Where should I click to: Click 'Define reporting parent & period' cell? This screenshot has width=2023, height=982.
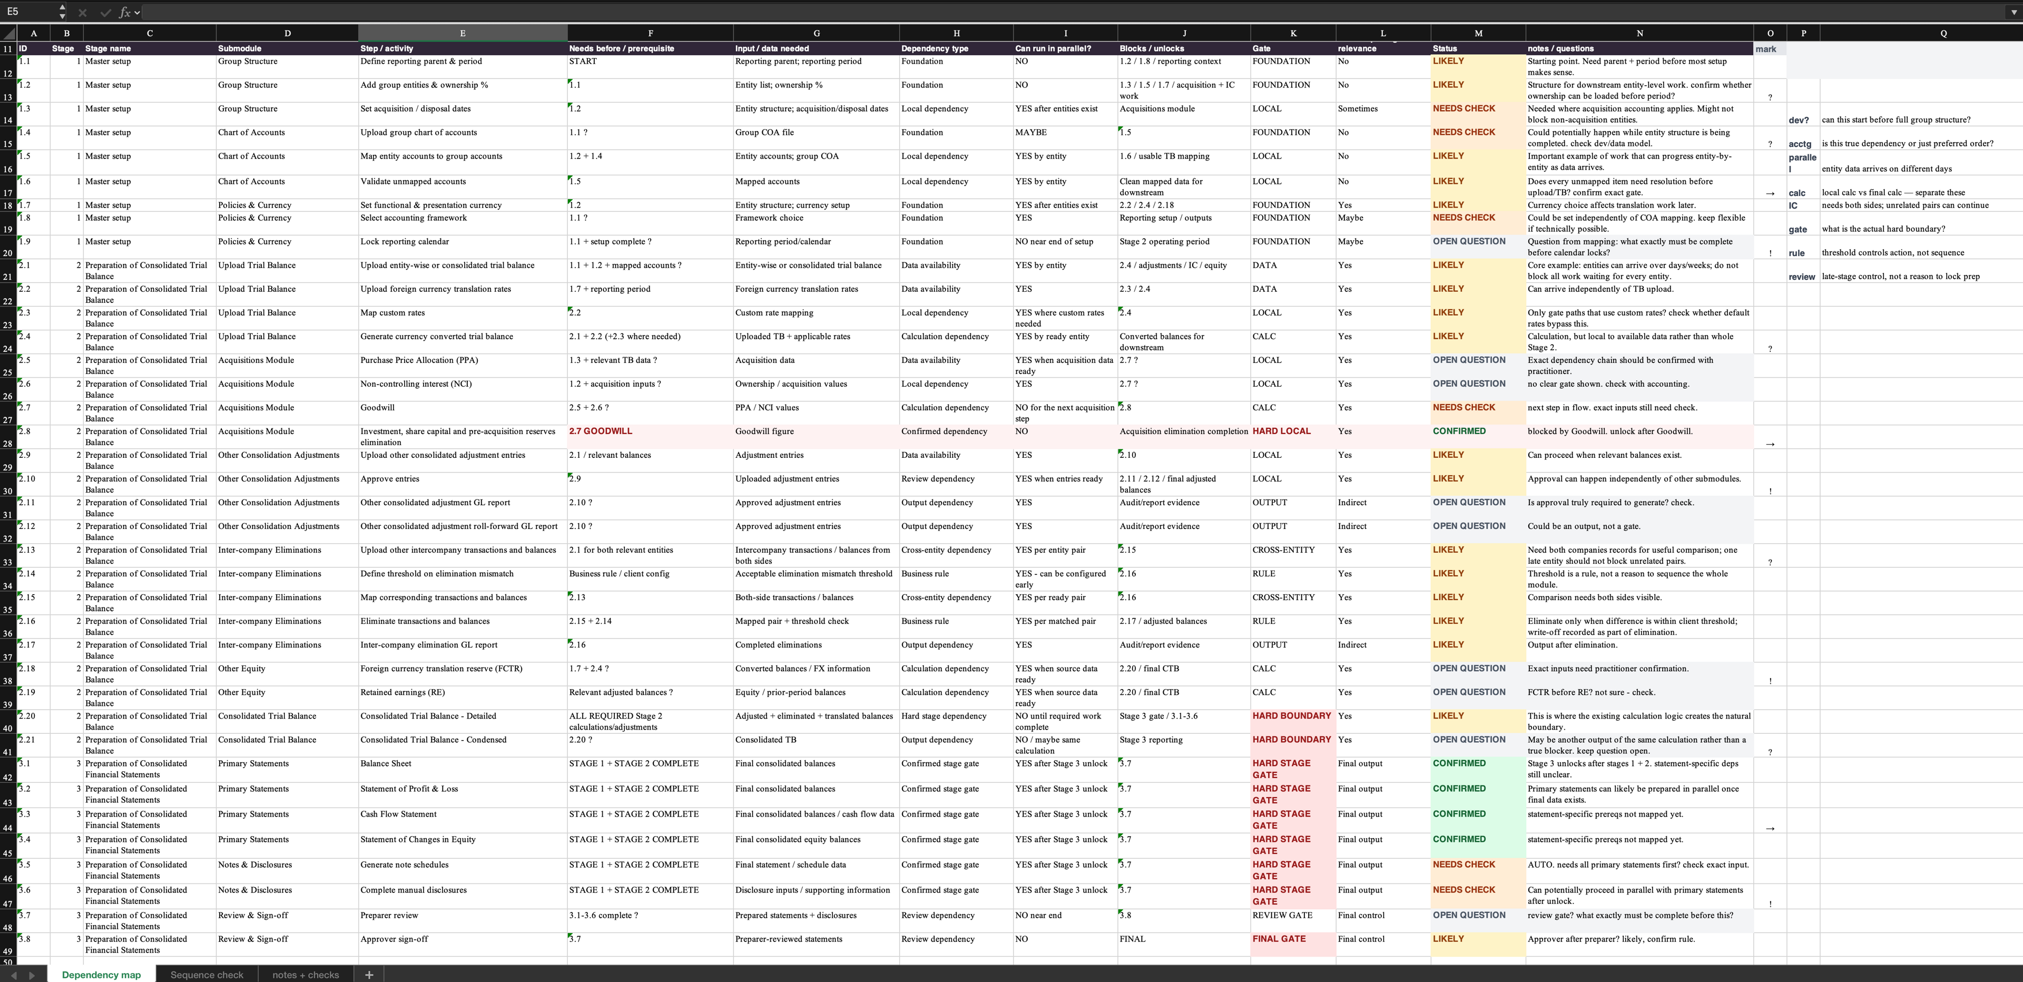[x=463, y=67]
